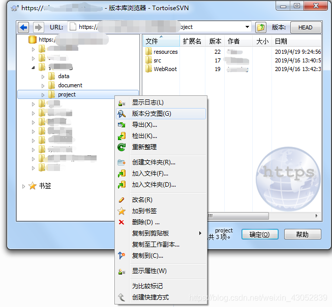Choose 创建快捷方式 from the context menu

[x=161, y=297]
